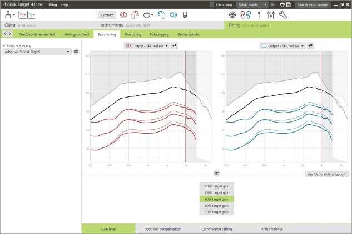
Task: Click the forward arrow in the tab bar
Action: point(10,34)
